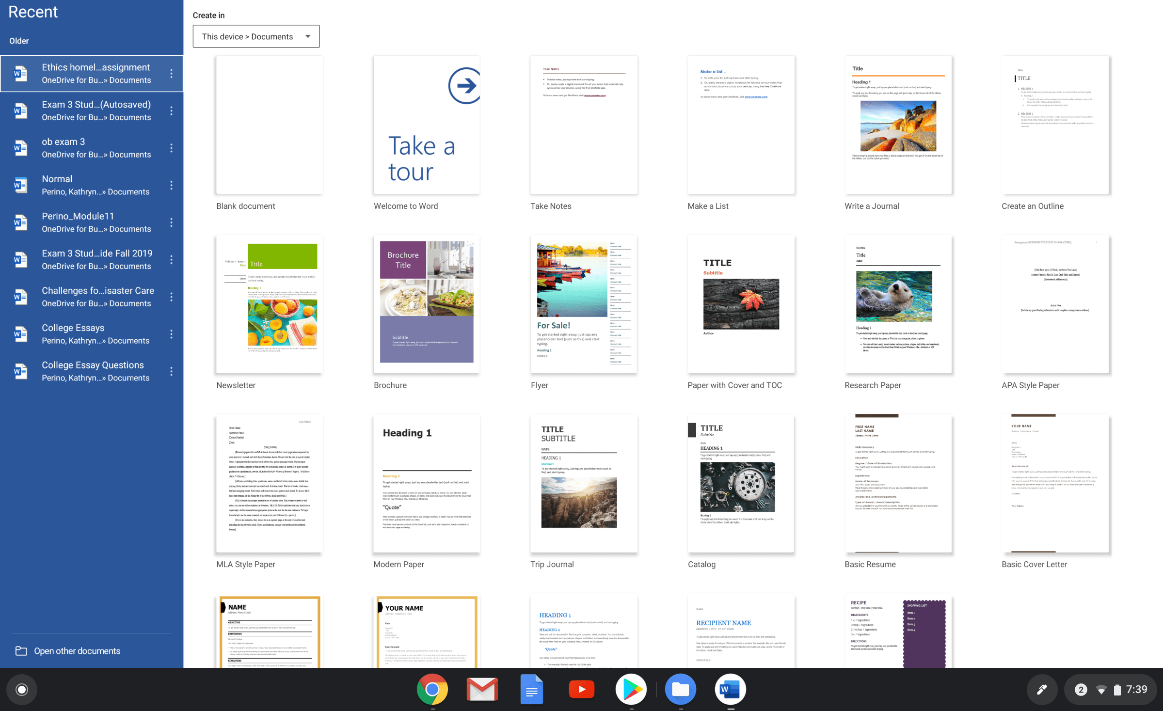Open the Create in location dropdown
The height and width of the screenshot is (711, 1163).
tap(256, 36)
